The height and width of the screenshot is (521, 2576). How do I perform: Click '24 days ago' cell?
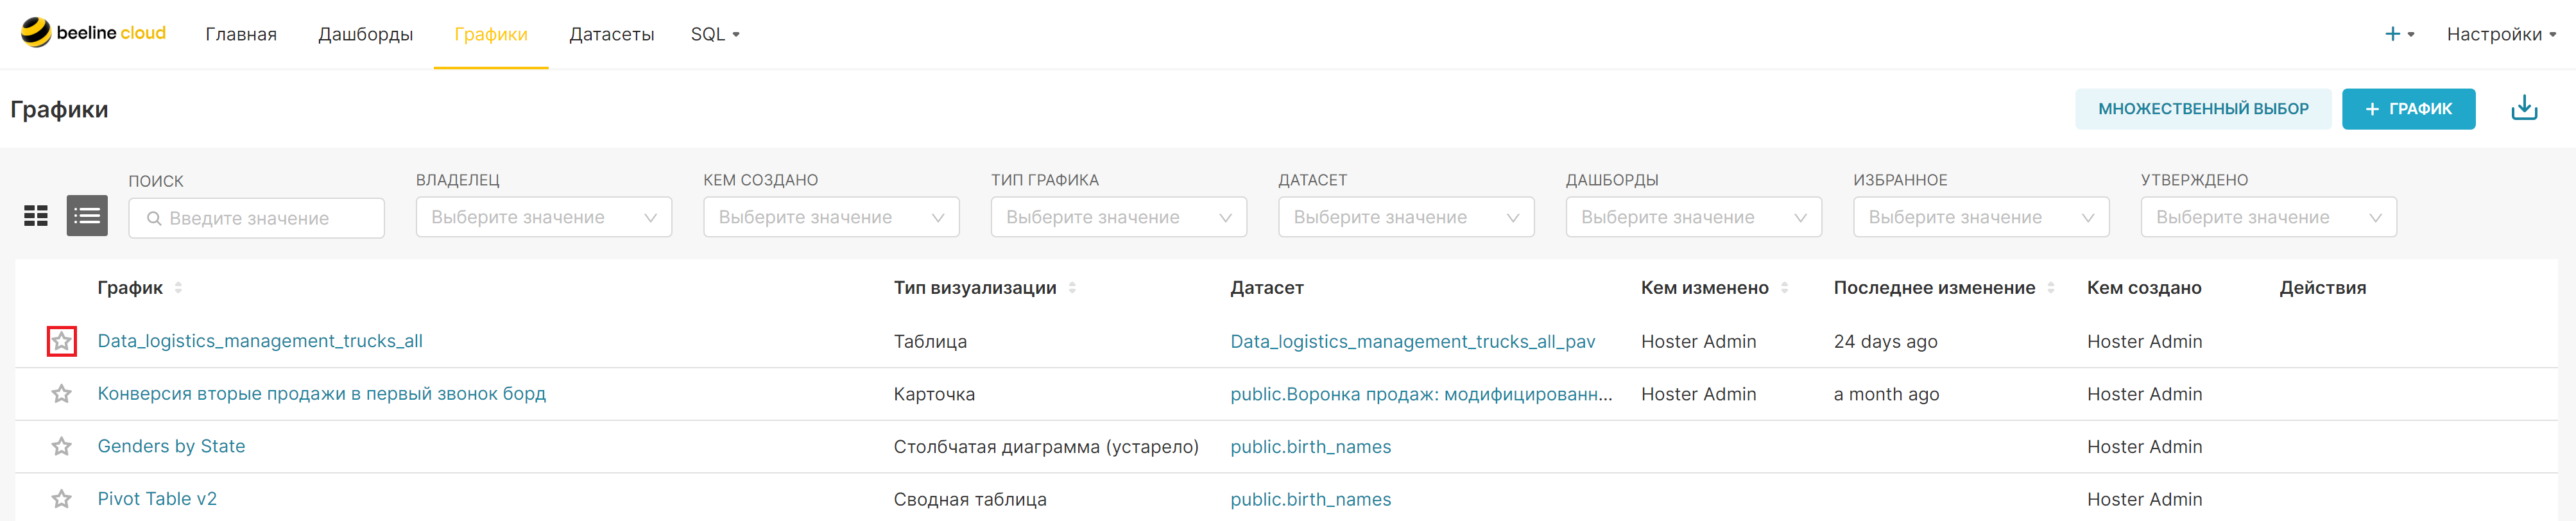pos(1885,342)
